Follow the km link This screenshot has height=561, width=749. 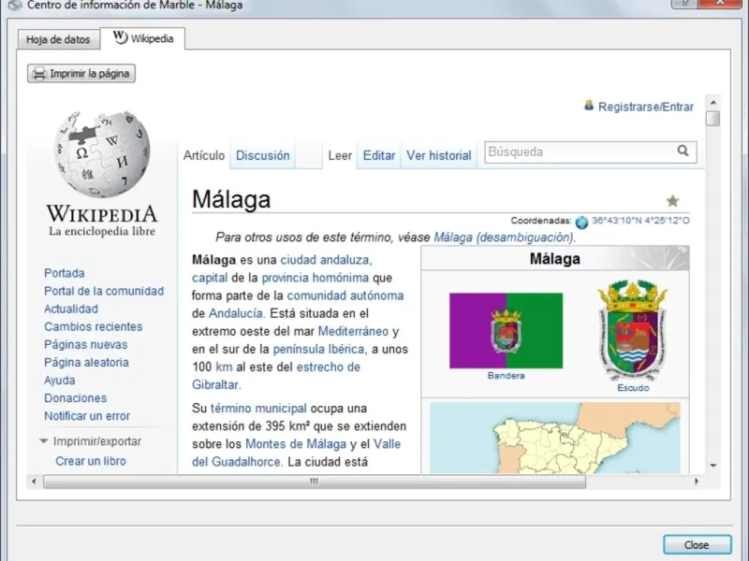[x=224, y=367]
